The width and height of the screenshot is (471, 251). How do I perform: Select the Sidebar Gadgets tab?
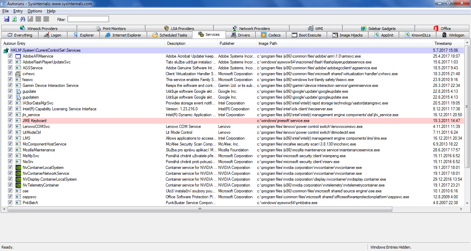click(x=378, y=28)
